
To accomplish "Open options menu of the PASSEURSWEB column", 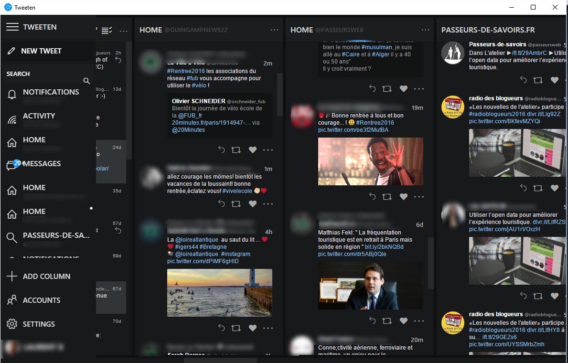I will click(x=425, y=29).
